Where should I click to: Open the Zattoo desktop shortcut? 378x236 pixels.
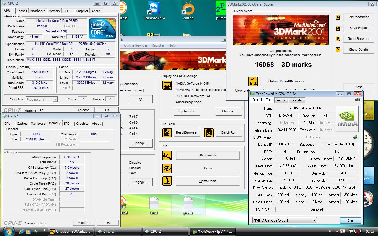188,11
